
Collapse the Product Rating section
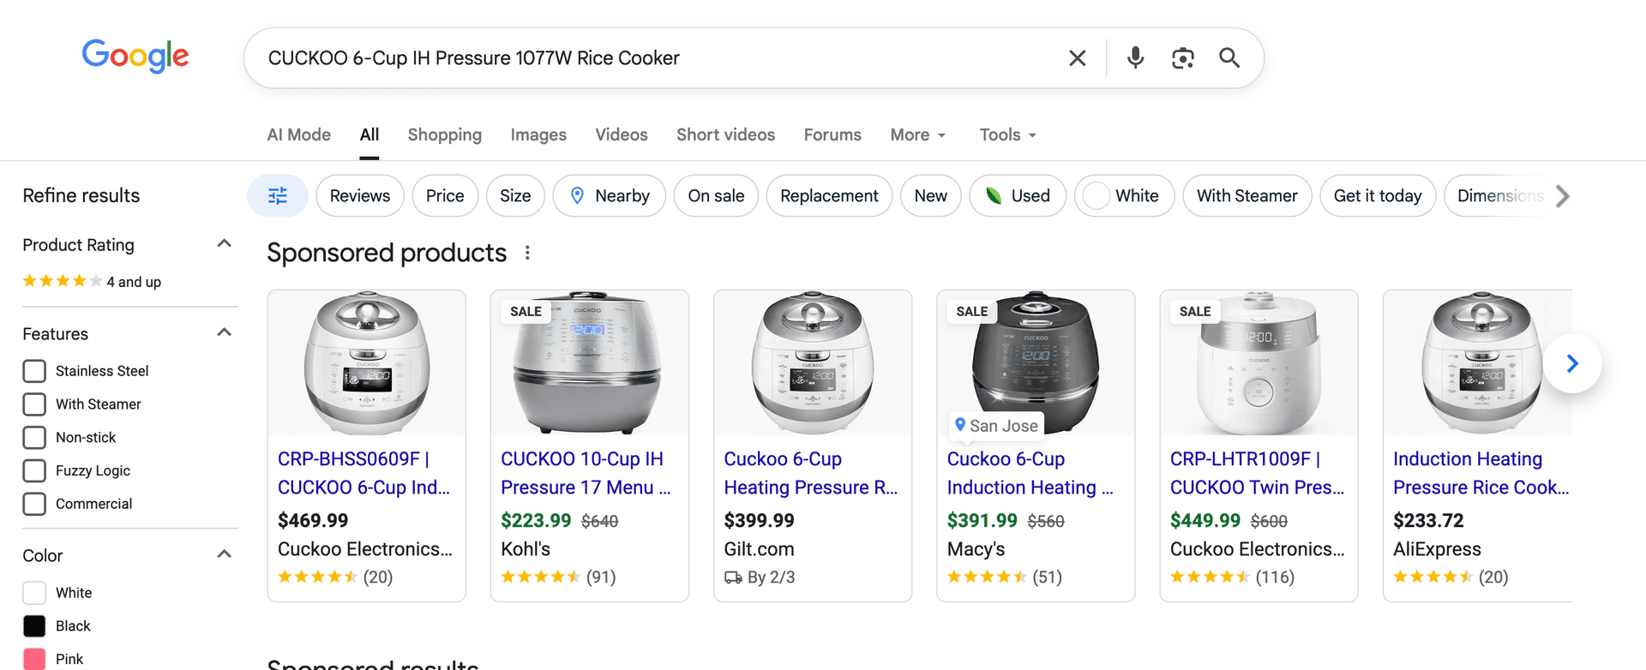pos(224,244)
